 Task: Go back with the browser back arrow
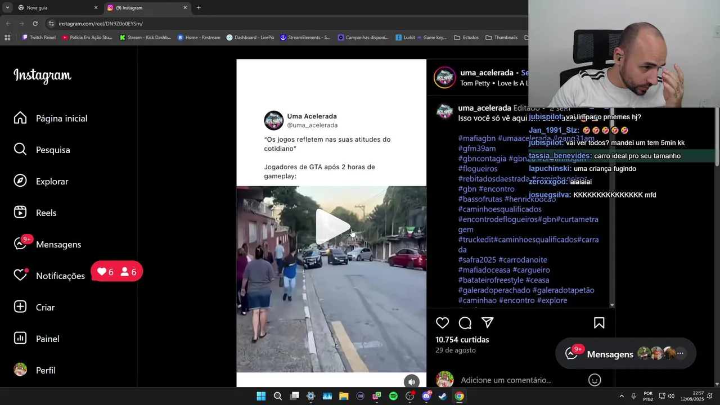pos(8,24)
